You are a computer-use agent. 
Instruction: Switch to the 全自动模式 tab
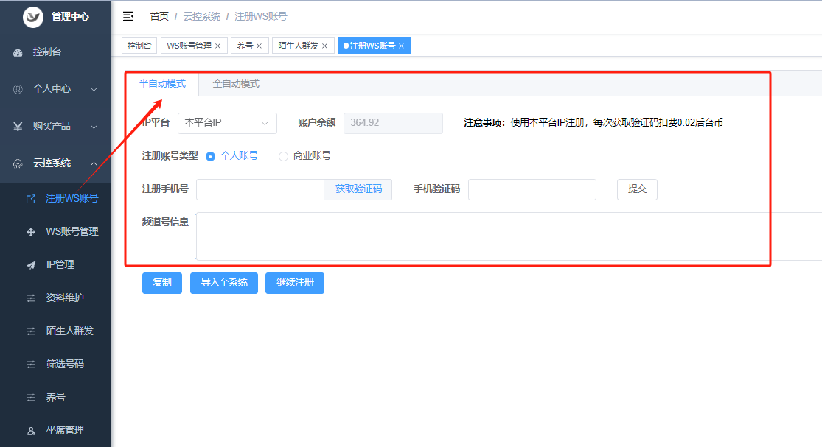(236, 84)
